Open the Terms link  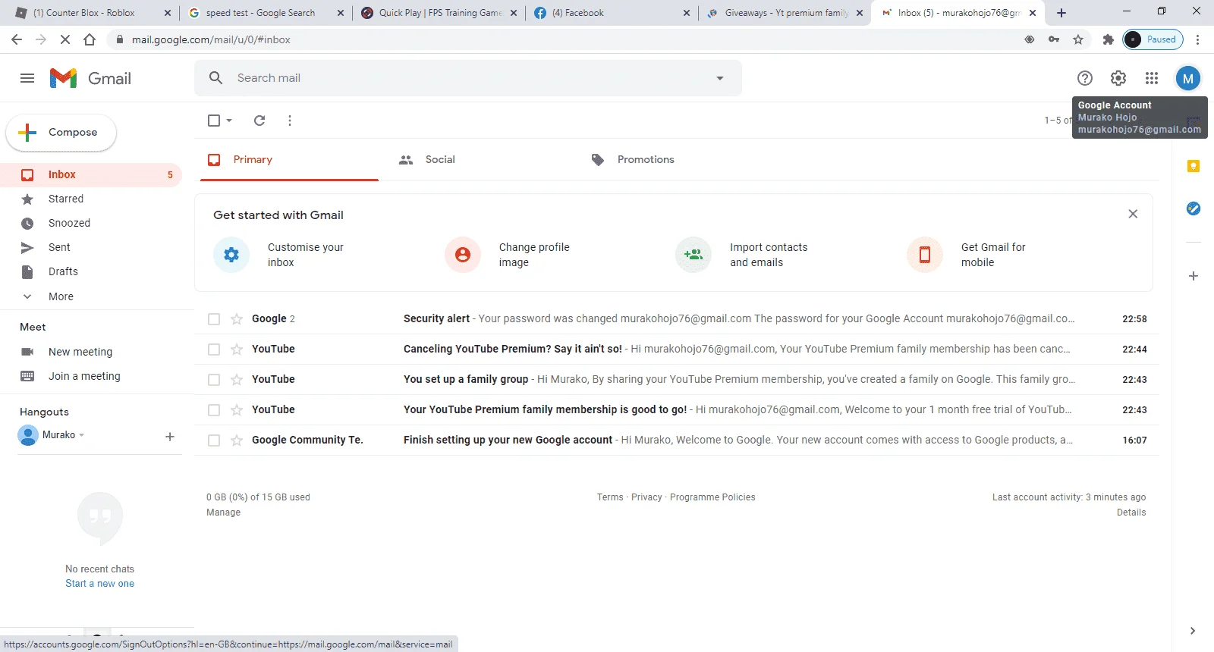click(x=610, y=497)
